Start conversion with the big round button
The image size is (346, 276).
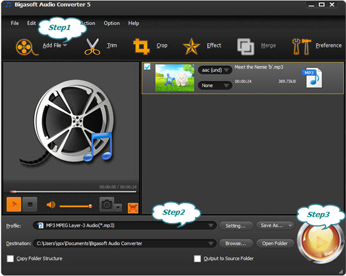point(320,242)
